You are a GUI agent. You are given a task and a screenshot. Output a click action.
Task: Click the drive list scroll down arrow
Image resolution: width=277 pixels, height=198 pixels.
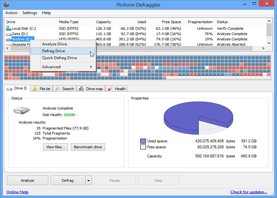269,43
